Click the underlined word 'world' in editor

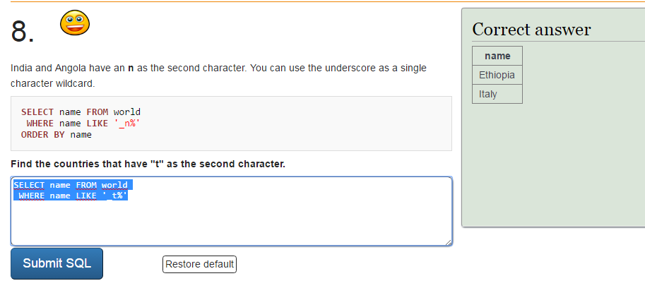114,185
